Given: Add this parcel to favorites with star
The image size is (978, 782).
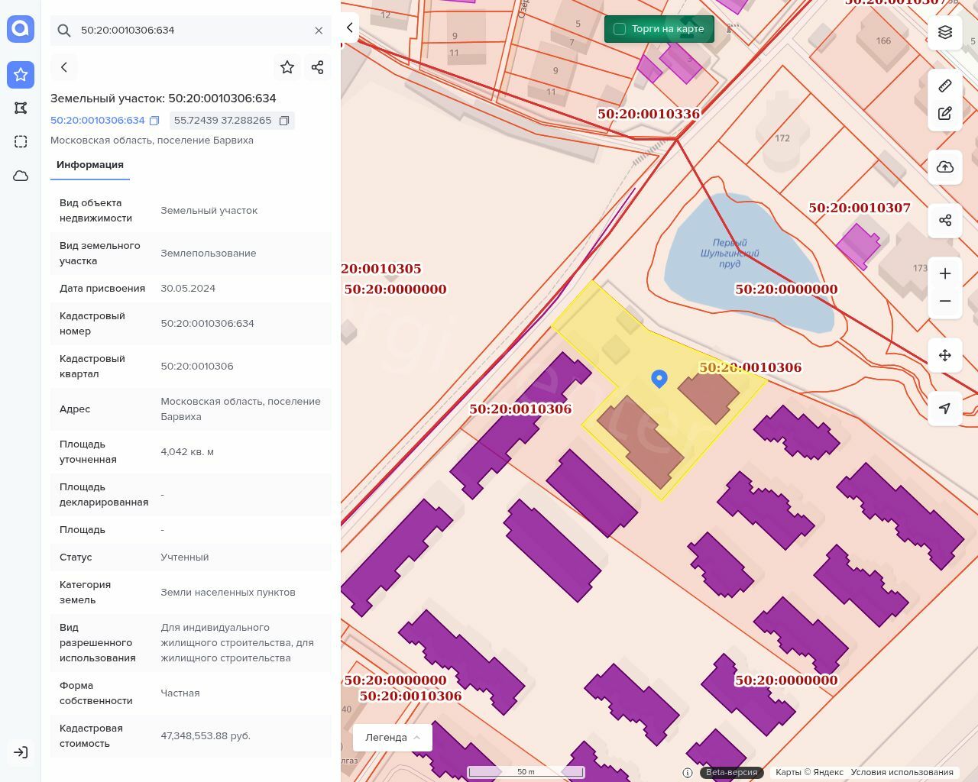Looking at the screenshot, I should click(x=287, y=67).
